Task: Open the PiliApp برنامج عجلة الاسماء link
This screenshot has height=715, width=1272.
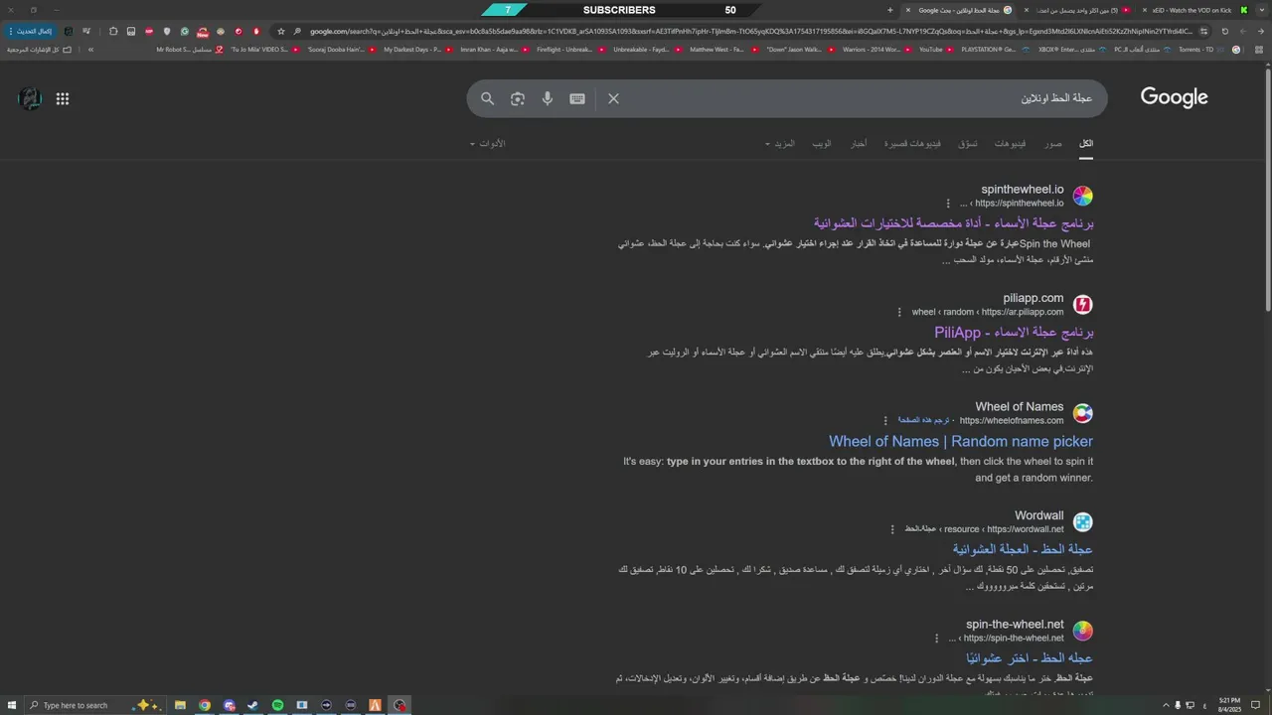Action: tap(1014, 333)
